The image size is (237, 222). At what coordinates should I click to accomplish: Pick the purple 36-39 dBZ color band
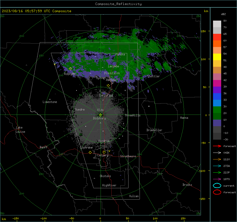(217, 90)
